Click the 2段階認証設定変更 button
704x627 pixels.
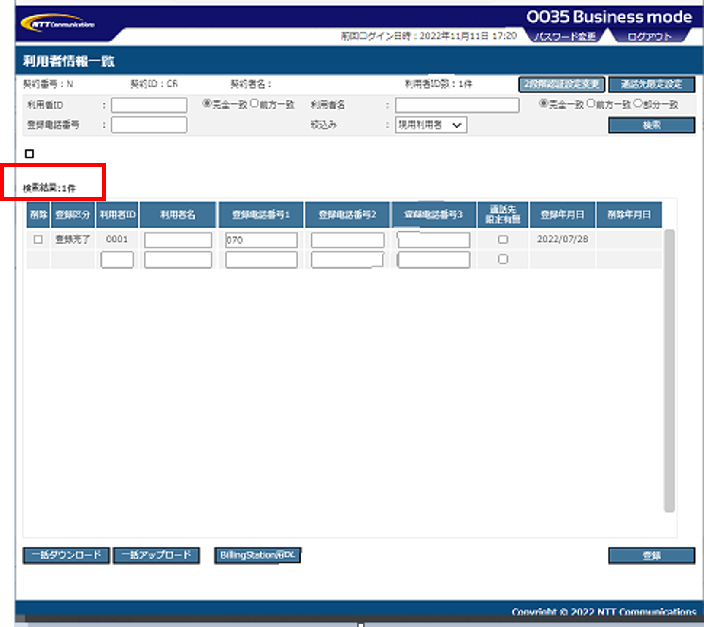[561, 84]
